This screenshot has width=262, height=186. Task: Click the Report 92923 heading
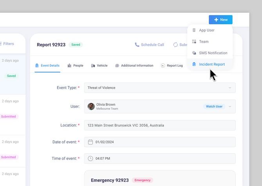coord(51,45)
